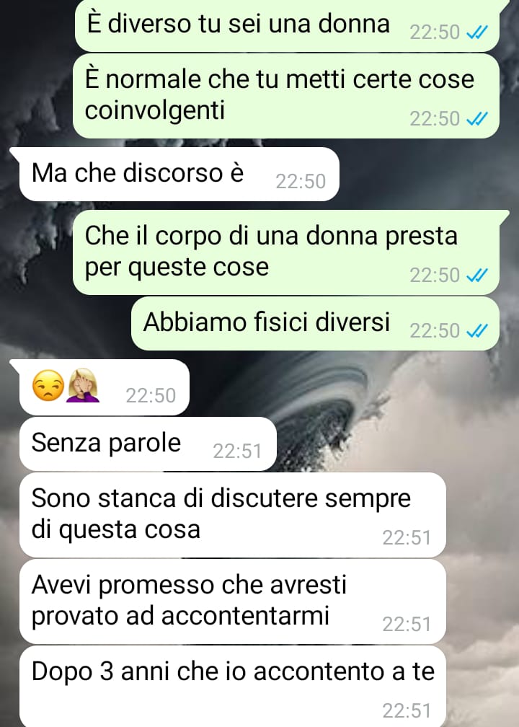Click the 22:50 timestamp on 'Ma che discorso è'
519x727 pixels.
point(301,181)
